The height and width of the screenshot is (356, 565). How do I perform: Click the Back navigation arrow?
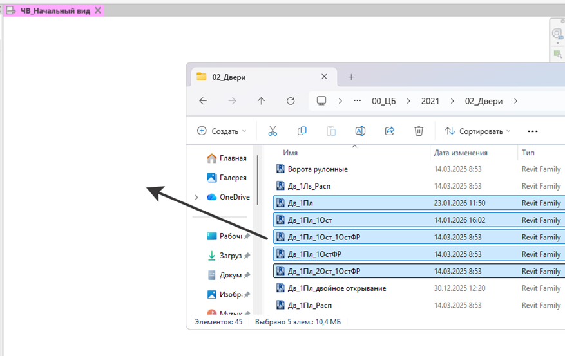pos(203,101)
